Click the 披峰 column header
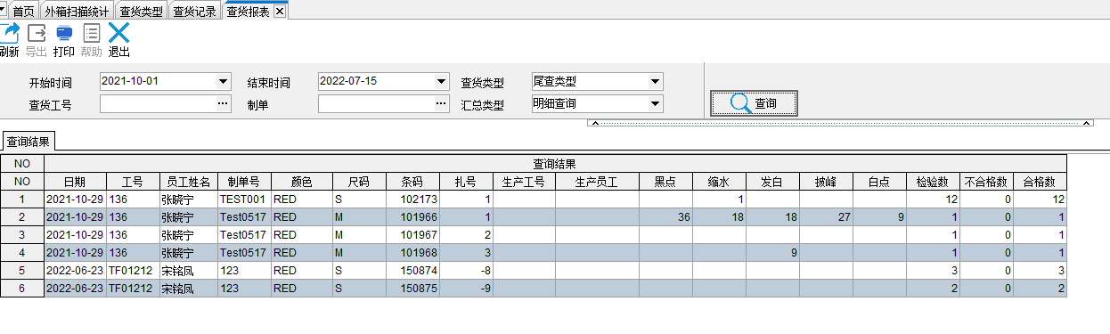The width and height of the screenshot is (1110, 334). 827,182
